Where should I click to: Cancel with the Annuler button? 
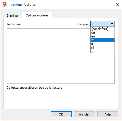84,114
